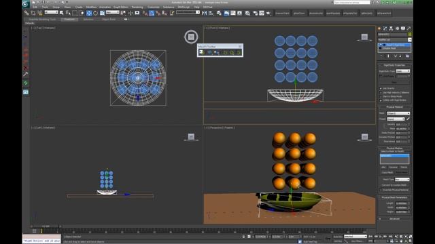Open the Views menu
Screen dimensions: 435x244
pyautogui.click(x=67, y=7)
